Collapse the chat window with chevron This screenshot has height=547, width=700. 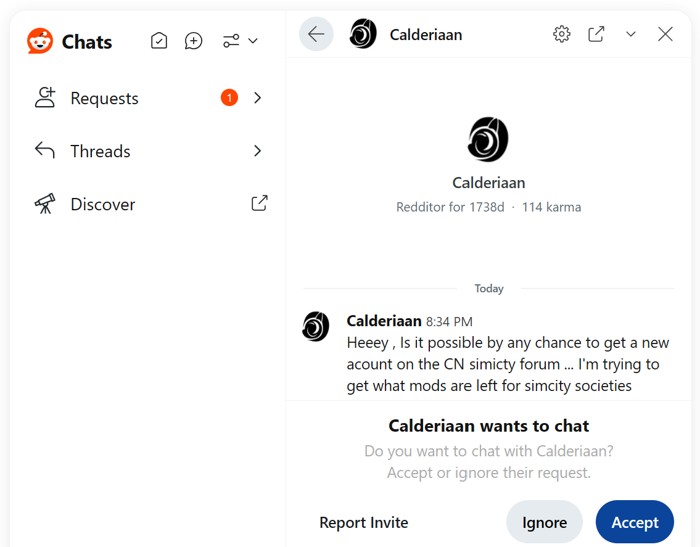pos(630,34)
